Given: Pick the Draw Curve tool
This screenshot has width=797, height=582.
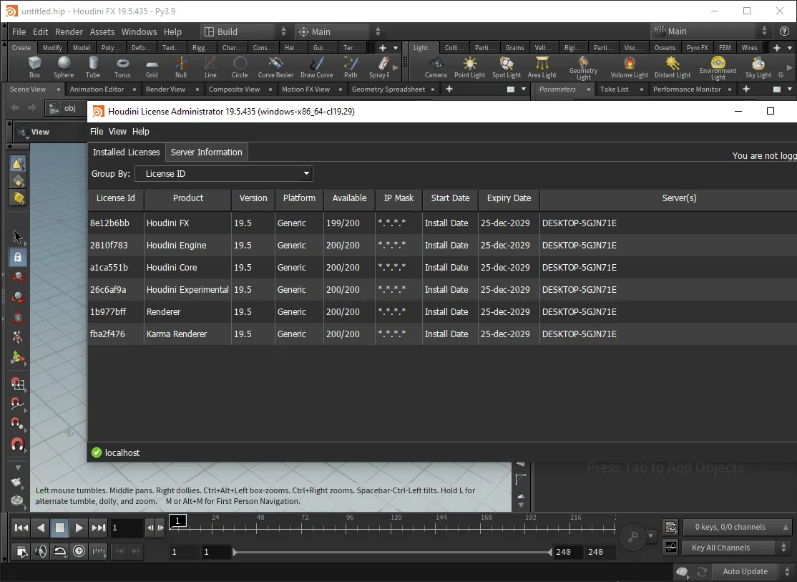Looking at the screenshot, I should [x=317, y=67].
